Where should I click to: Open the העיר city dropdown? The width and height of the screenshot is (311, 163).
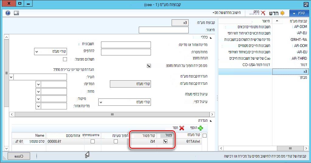11,77
